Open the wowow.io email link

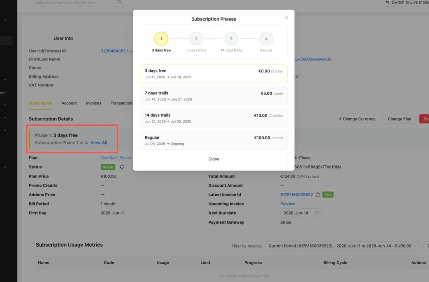pos(313,59)
